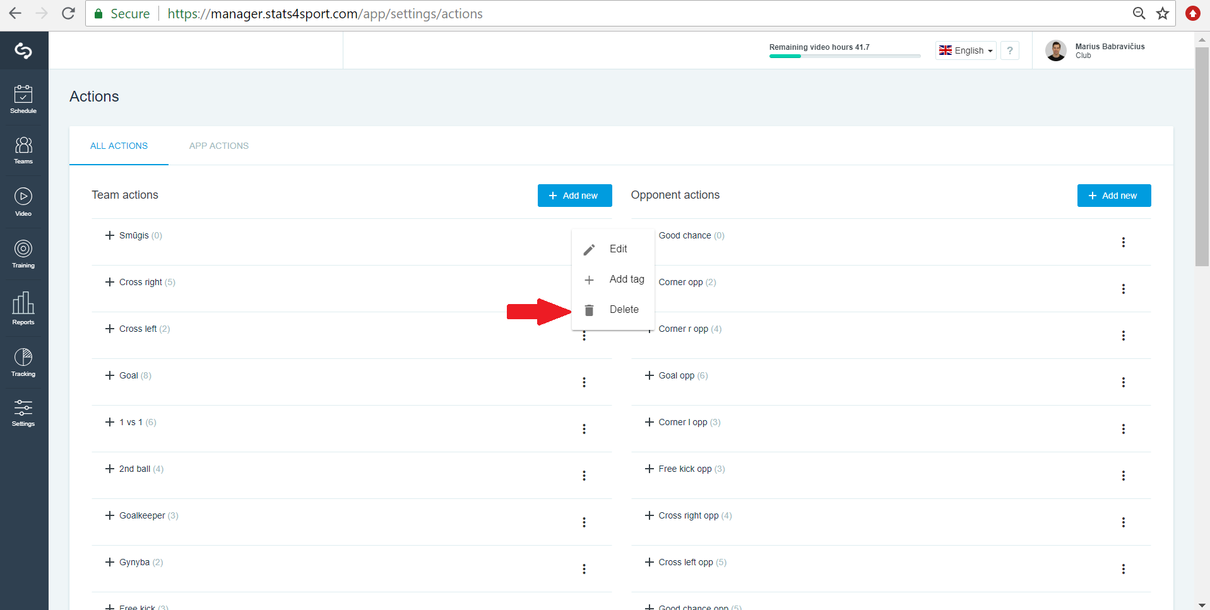Screen dimensions: 1210x610
Task: Open the Teams sidebar section
Action: click(23, 151)
